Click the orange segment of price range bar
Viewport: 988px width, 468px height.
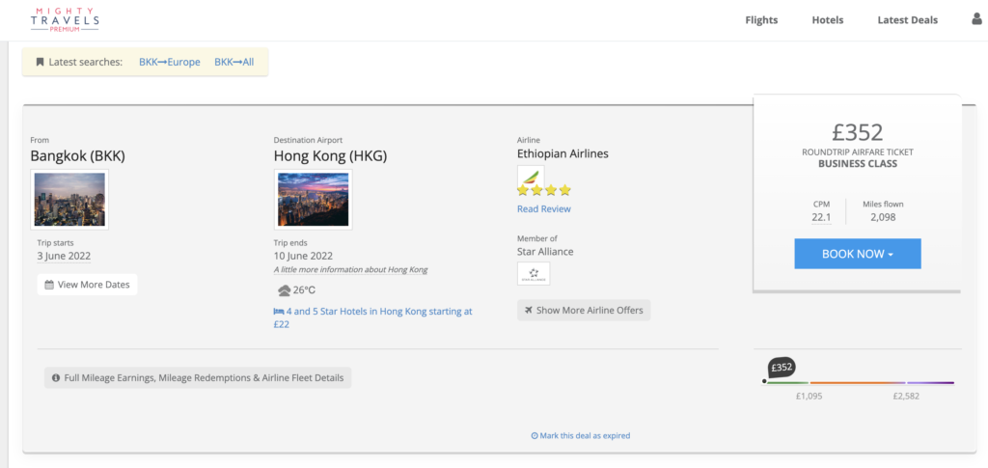pyautogui.click(x=858, y=382)
